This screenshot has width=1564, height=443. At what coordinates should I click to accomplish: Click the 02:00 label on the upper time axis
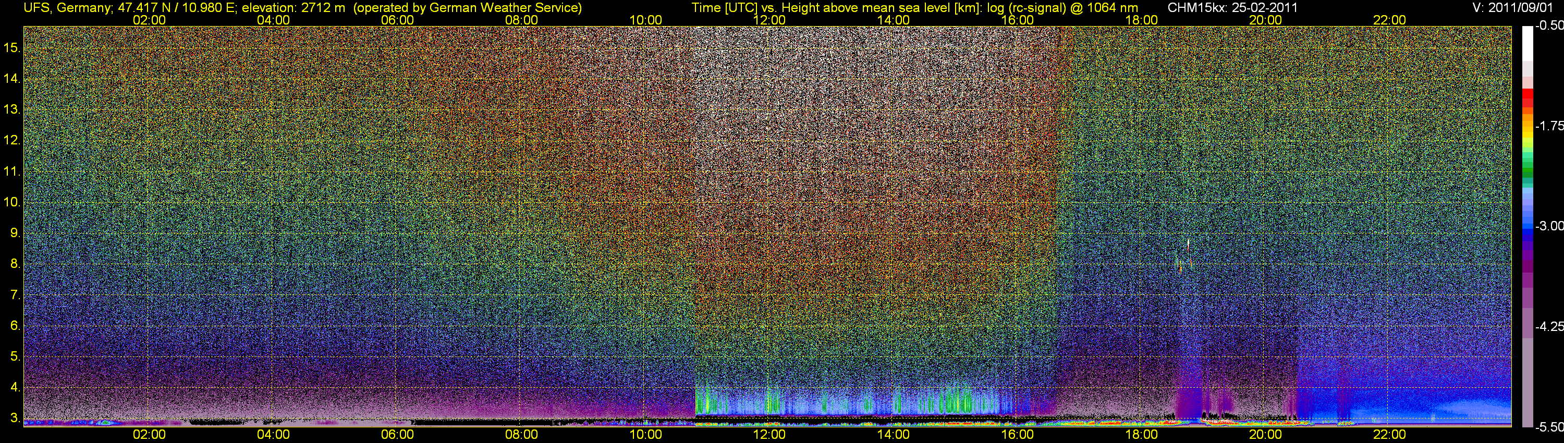point(149,20)
